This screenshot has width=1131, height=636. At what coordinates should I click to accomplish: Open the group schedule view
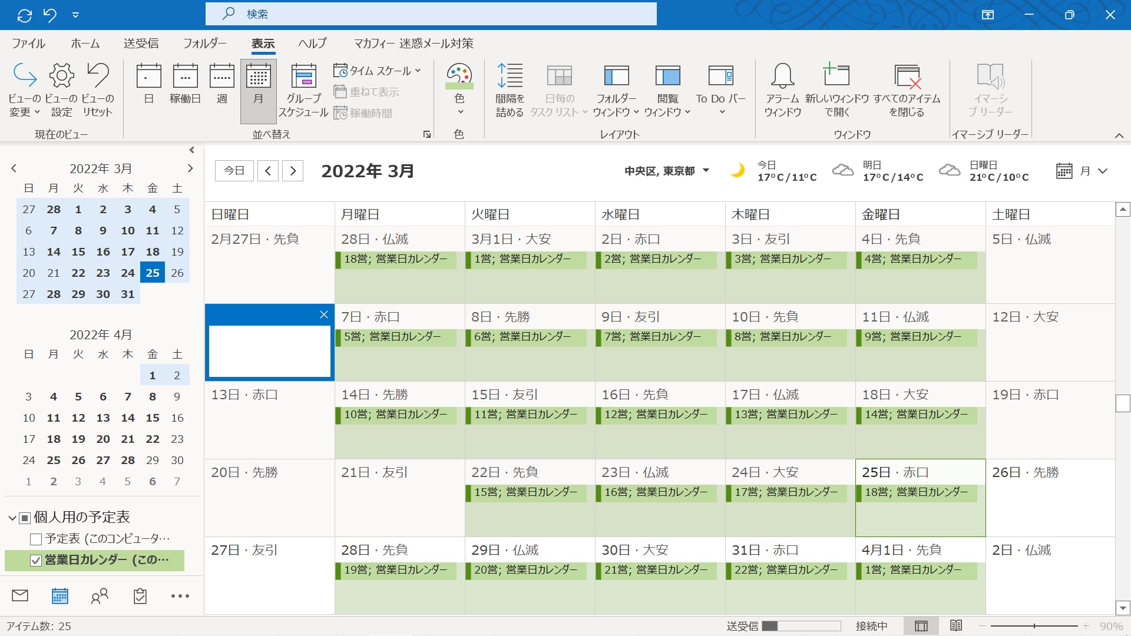click(x=303, y=88)
